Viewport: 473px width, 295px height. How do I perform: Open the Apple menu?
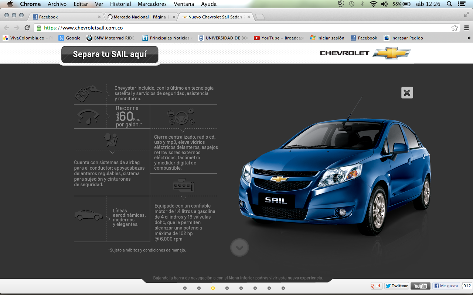[x=10, y=4]
